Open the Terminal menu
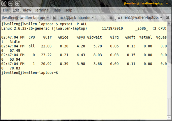The height and width of the screenshot is (121, 172). [x=42, y=10]
